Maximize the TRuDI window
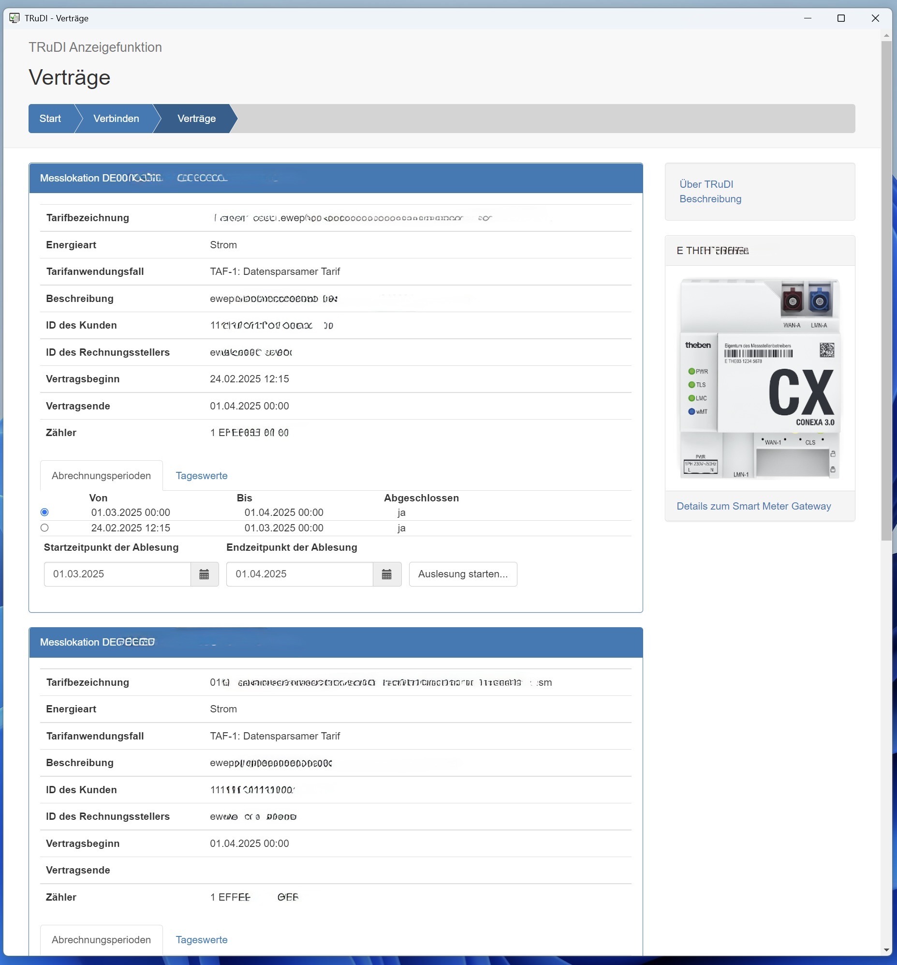Screen dimensions: 897x965 click(841, 18)
